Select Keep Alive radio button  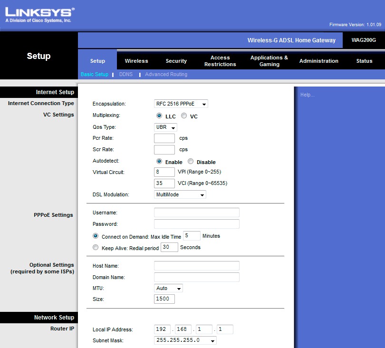96,247
